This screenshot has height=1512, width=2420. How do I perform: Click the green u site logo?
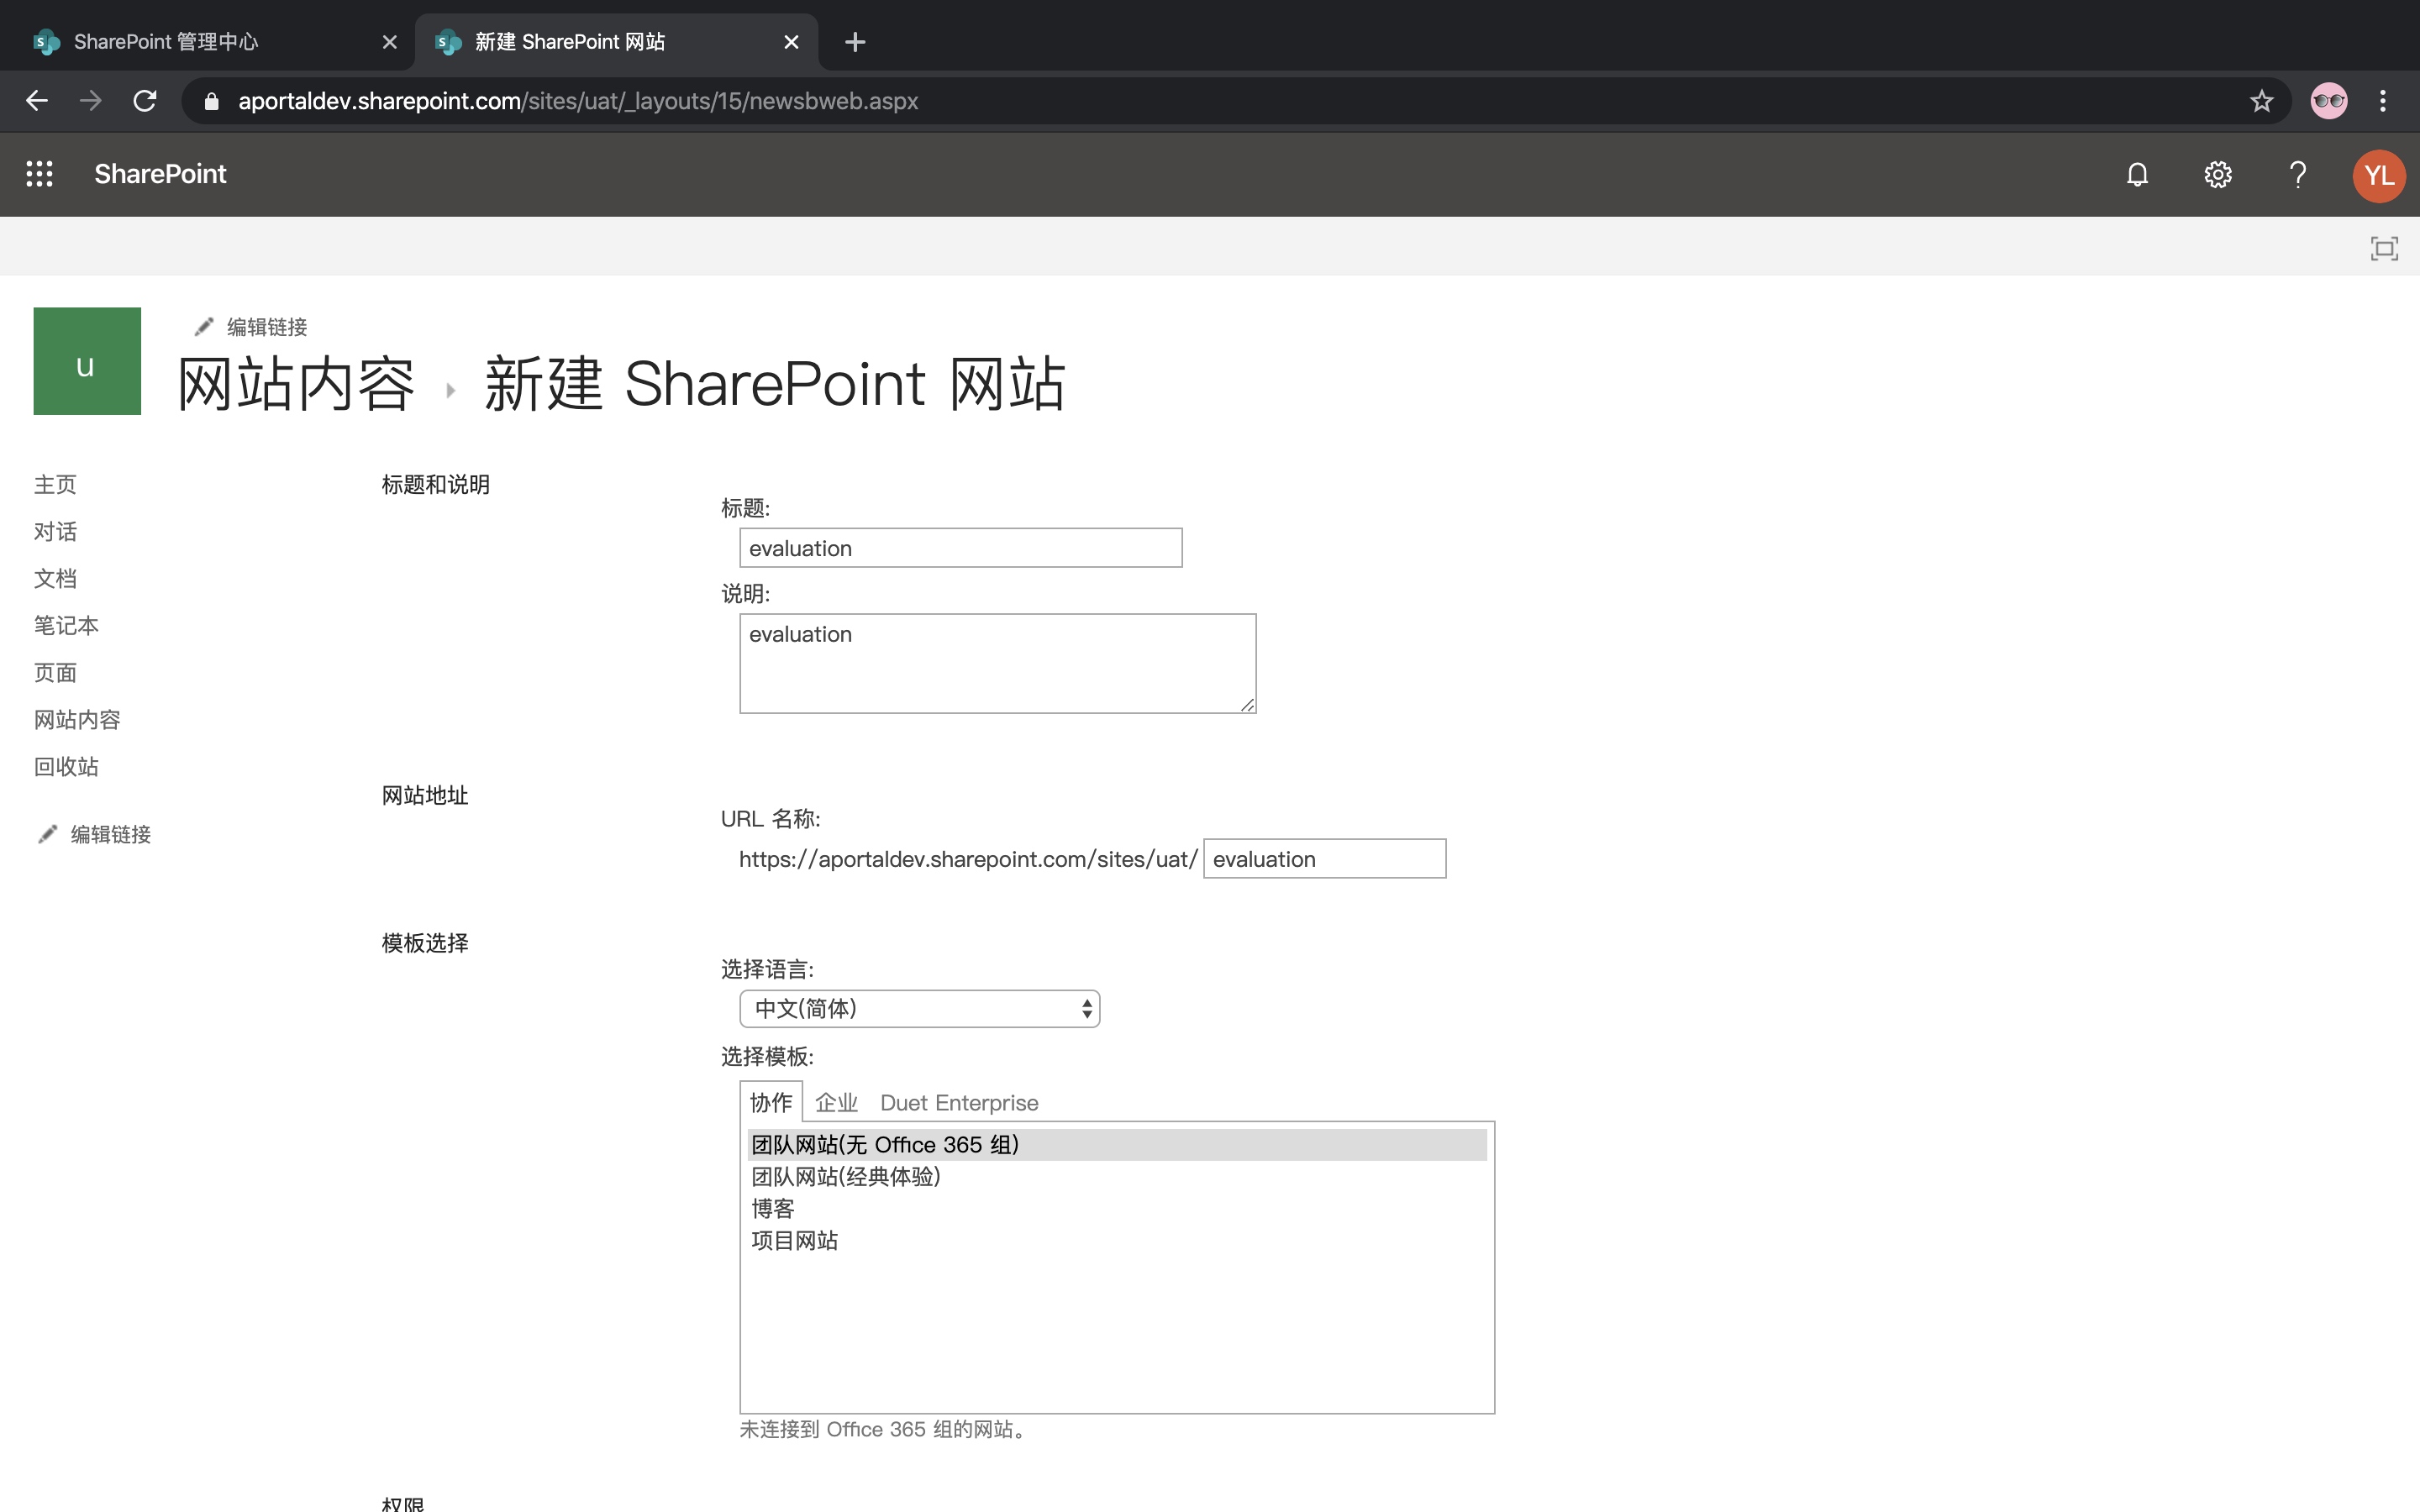click(87, 361)
